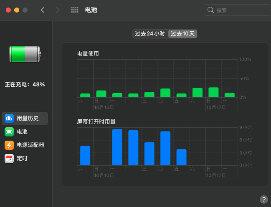
Task: Click the help question mark button
Action: (263, 199)
